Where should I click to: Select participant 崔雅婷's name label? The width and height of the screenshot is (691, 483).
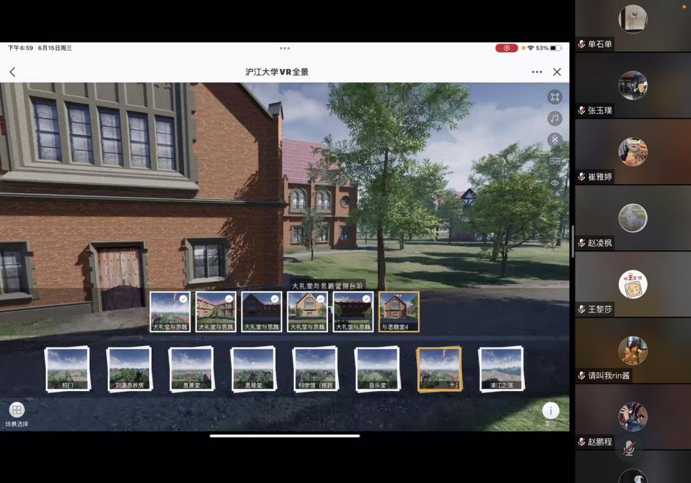point(600,177)
